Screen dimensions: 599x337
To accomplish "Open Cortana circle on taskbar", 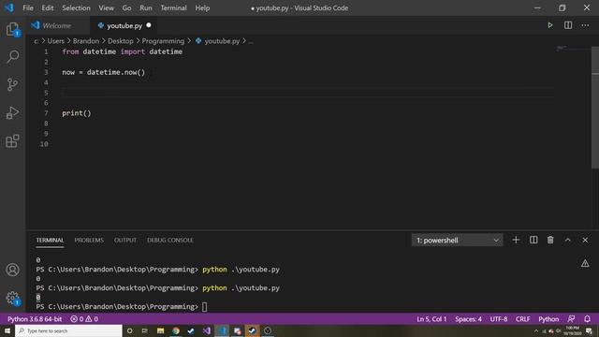I will (129, 330).
